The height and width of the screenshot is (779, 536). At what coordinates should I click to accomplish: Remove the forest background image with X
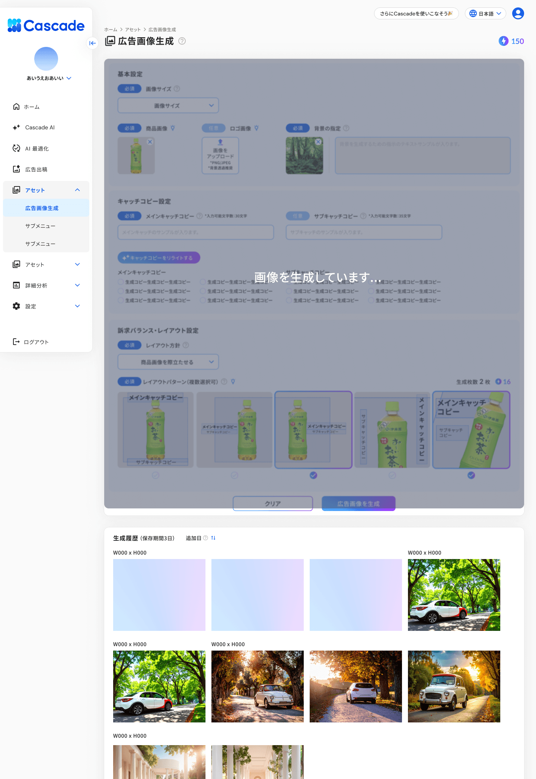(318, 142)
